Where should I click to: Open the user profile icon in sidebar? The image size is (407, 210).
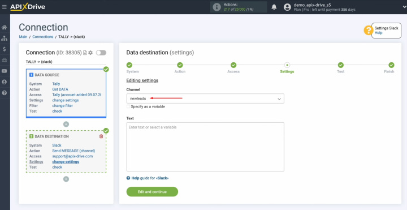coord(4,82)
